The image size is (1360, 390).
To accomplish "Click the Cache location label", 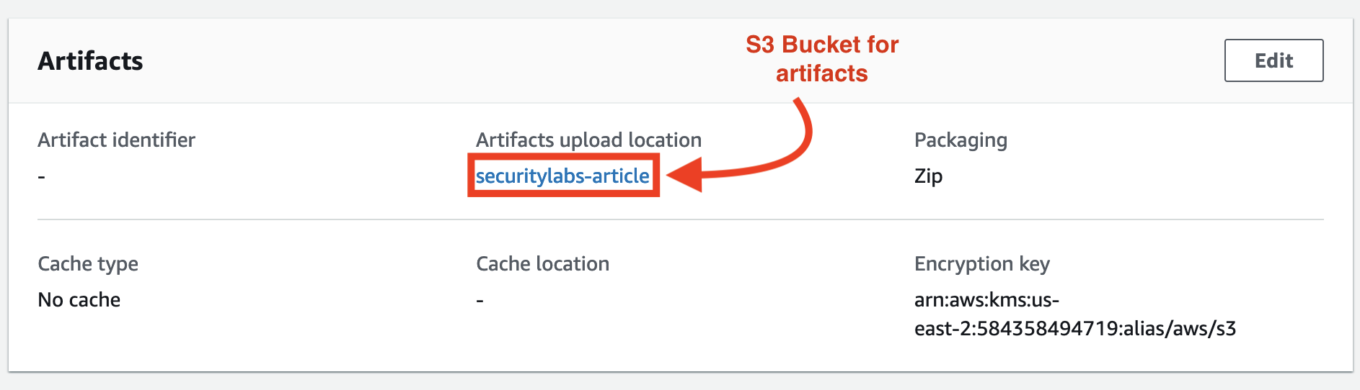I will point(542,263).
